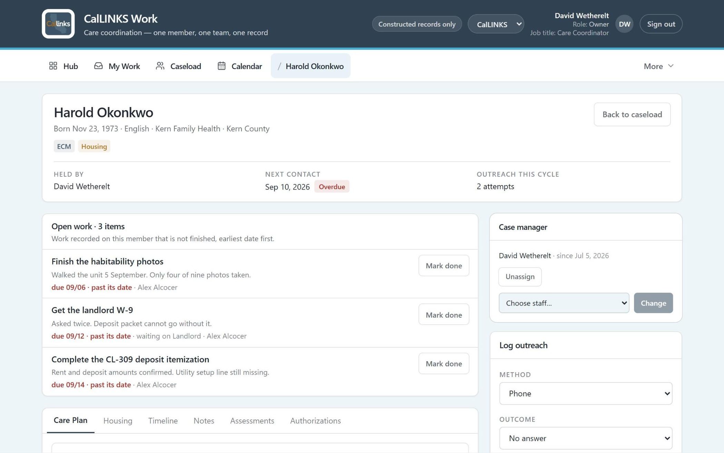Open the Choose staff dropdown

tap(564, 303)
